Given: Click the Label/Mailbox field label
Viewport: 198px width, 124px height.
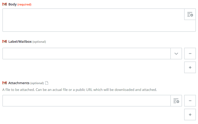Looking at the screenshot, I should coord(20,41).
